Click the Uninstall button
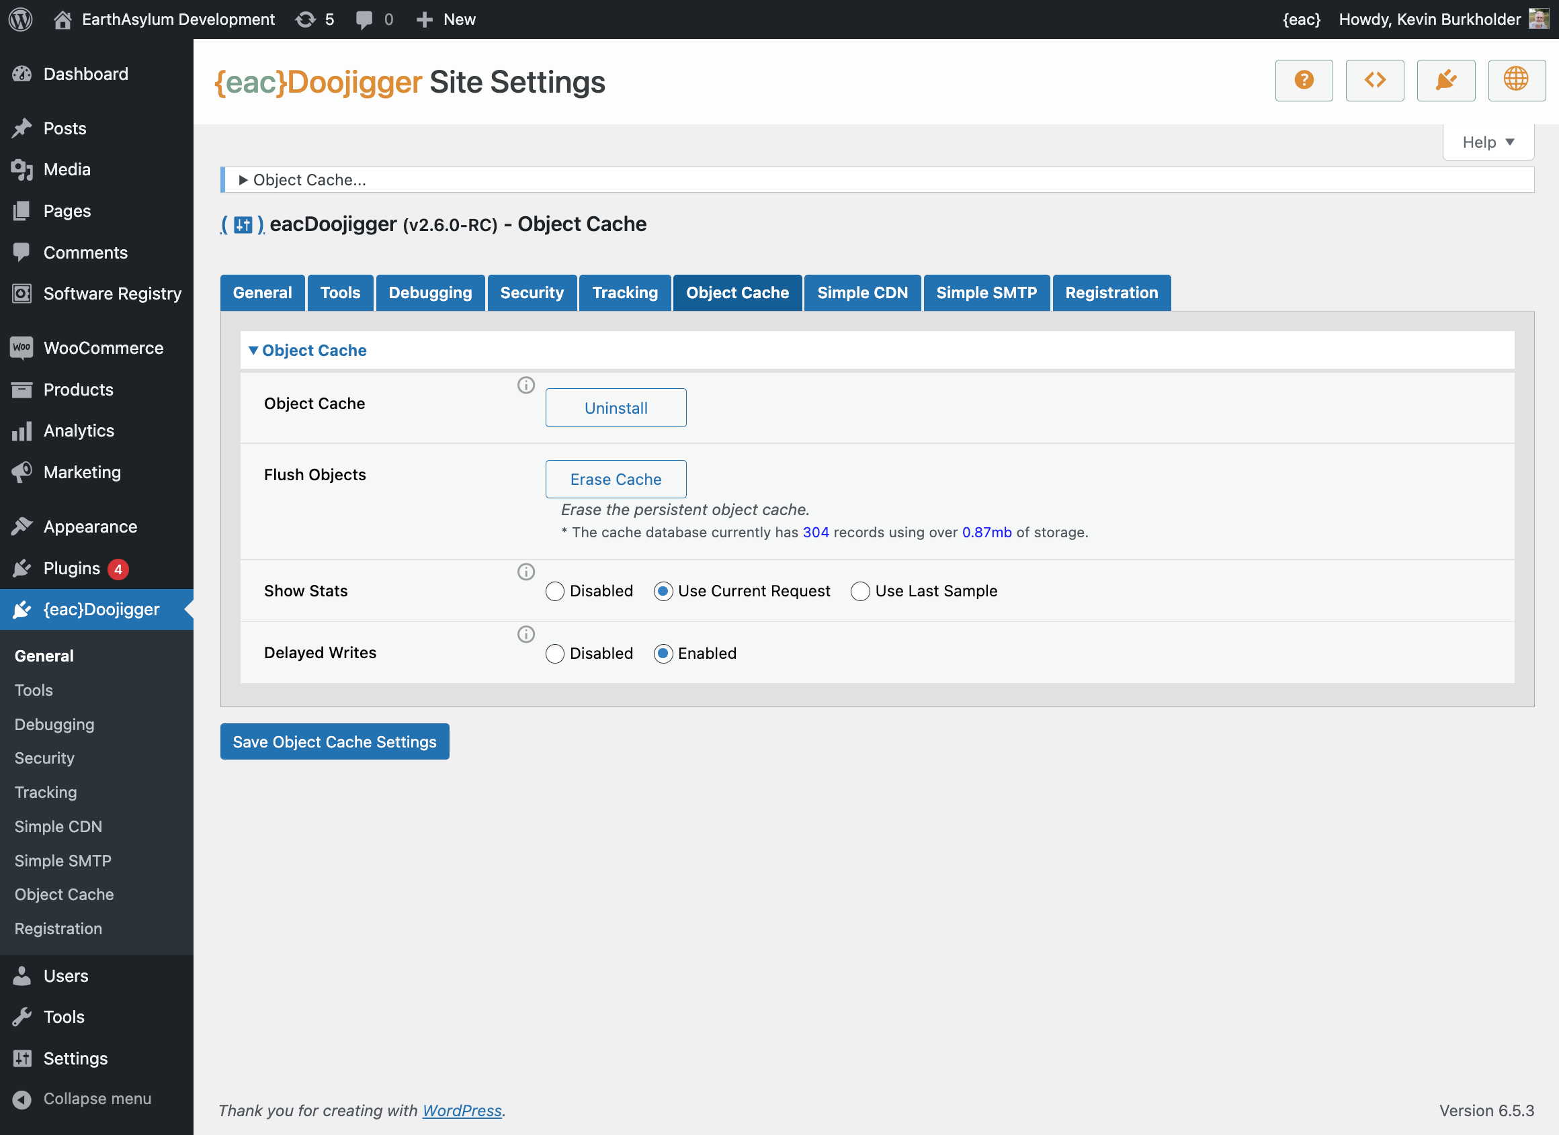Screen dimensions: 1559x1135 616,408
